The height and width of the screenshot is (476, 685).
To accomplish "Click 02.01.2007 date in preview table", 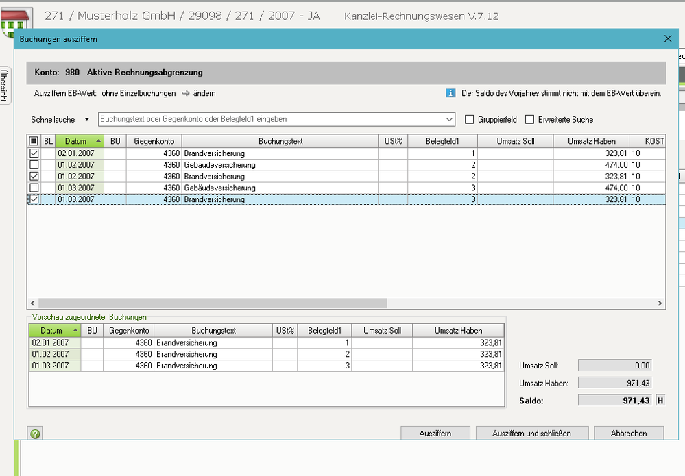I will pyautogui.click(x=50, y=342).
